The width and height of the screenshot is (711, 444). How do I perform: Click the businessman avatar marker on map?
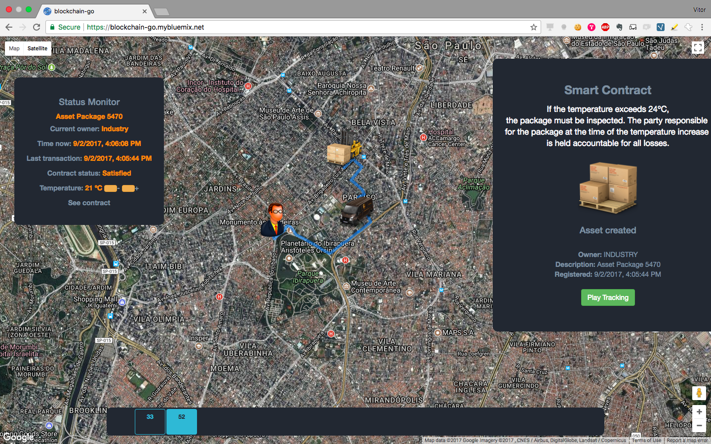tap(274, 220)
